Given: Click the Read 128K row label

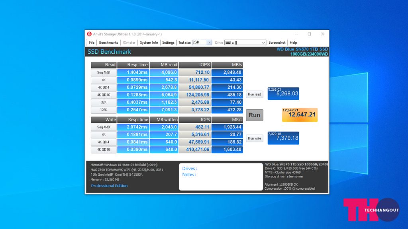Looking at the screenshot, I should (x=104, y=110).
